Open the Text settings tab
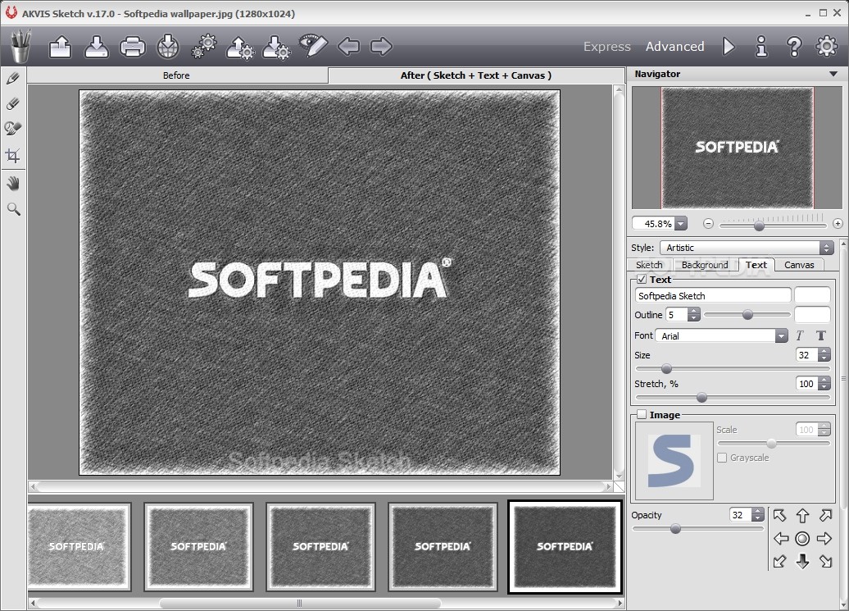This screenshot has height=611, width=849. coord(756,264)
